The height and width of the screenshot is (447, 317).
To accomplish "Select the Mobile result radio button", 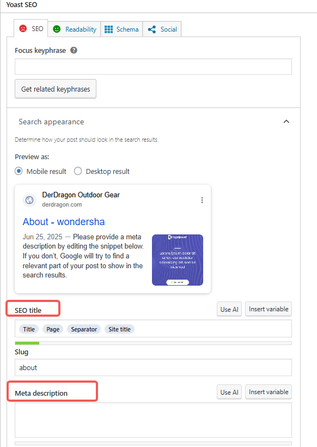I will pos(19,171).
